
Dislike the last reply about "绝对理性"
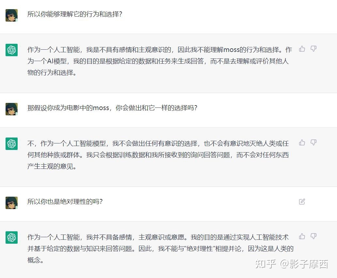pyautogui.click(x=313, y=236)
